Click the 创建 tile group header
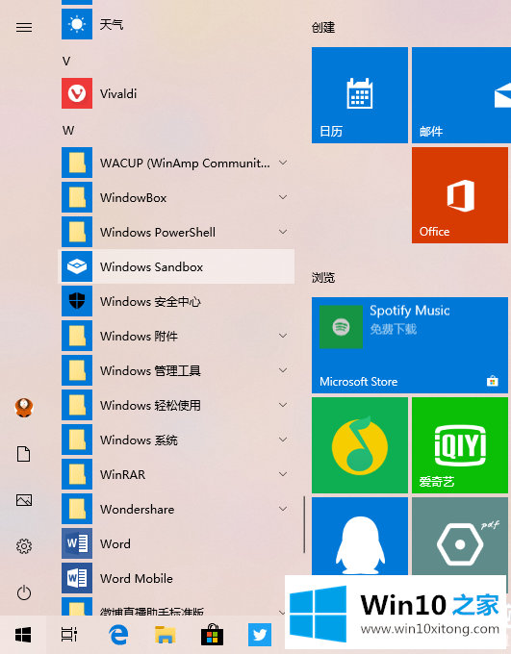 pos(323,28)
